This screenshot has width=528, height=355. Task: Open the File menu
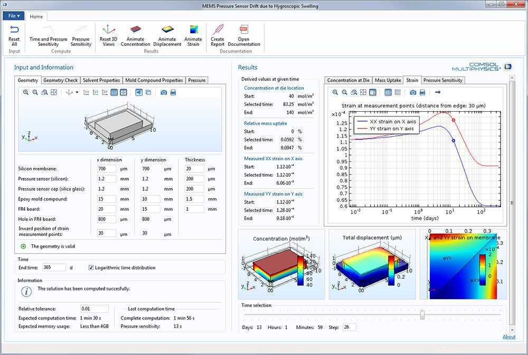pyautogui.click(x=13, y=16)
